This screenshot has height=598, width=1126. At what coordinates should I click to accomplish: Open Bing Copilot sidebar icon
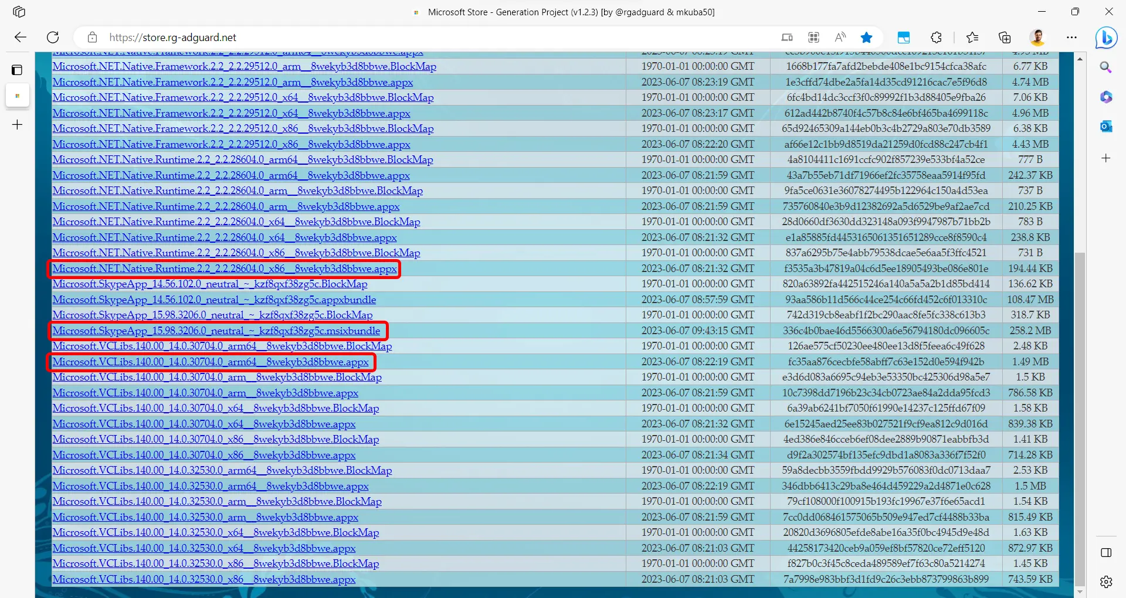tap(1106, 38)
